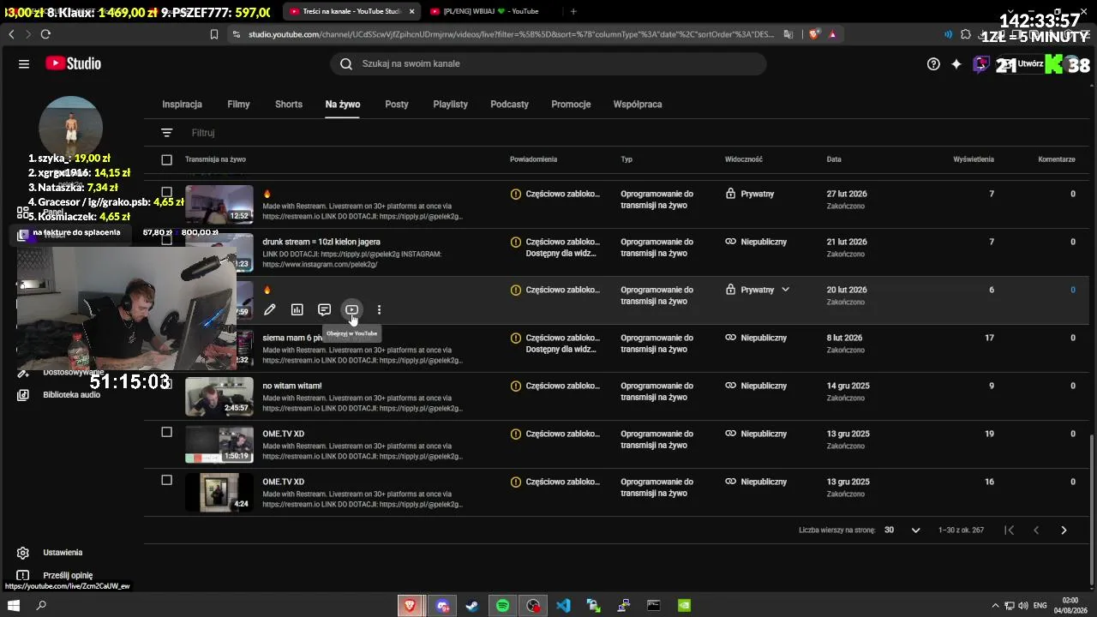Click the filter lines icon next to Filtruj
This screenshot has height=617, width=1097.
(x=167, y=133)
